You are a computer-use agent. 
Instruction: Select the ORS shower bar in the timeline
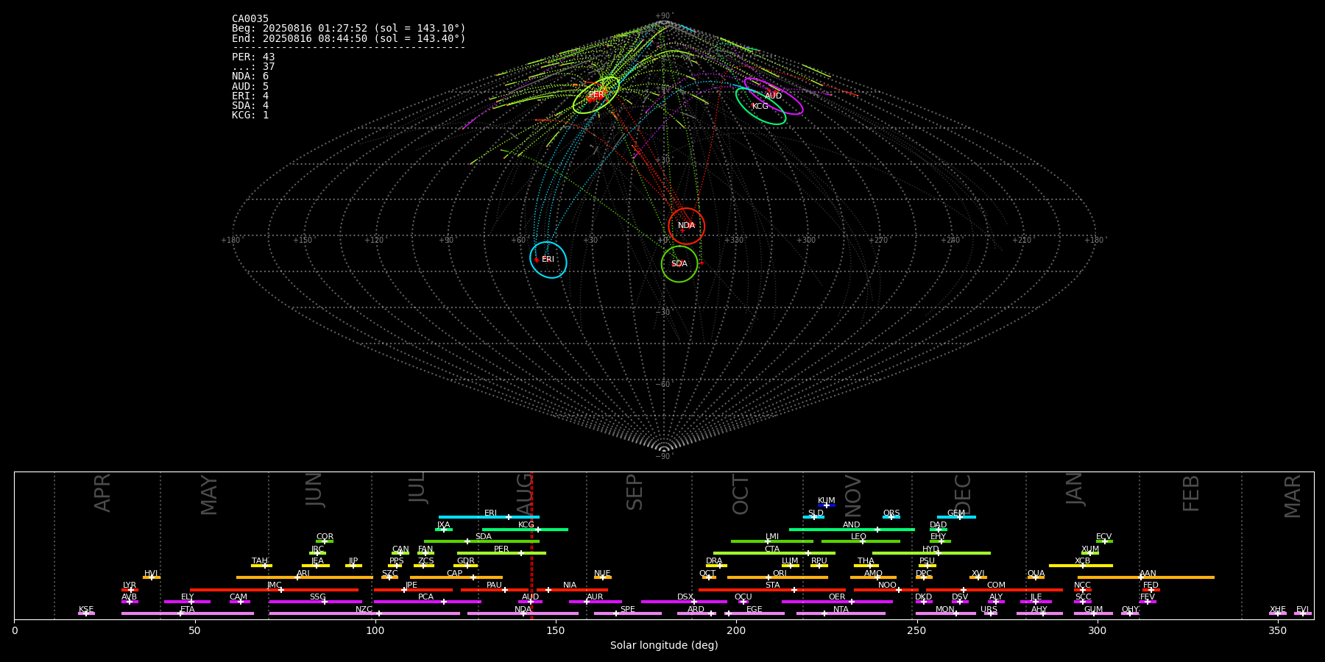pos(891,517)
